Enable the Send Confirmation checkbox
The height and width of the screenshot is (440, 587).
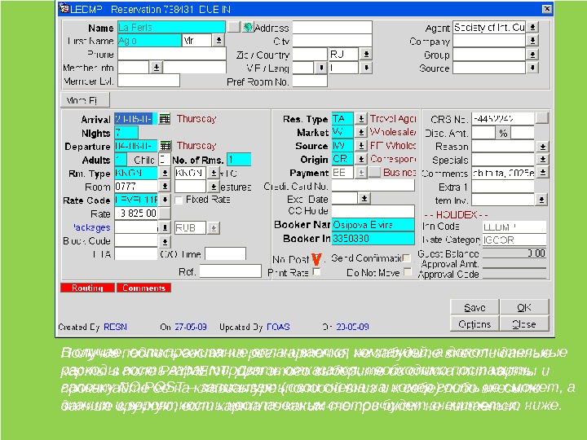[x=407, y=258]
